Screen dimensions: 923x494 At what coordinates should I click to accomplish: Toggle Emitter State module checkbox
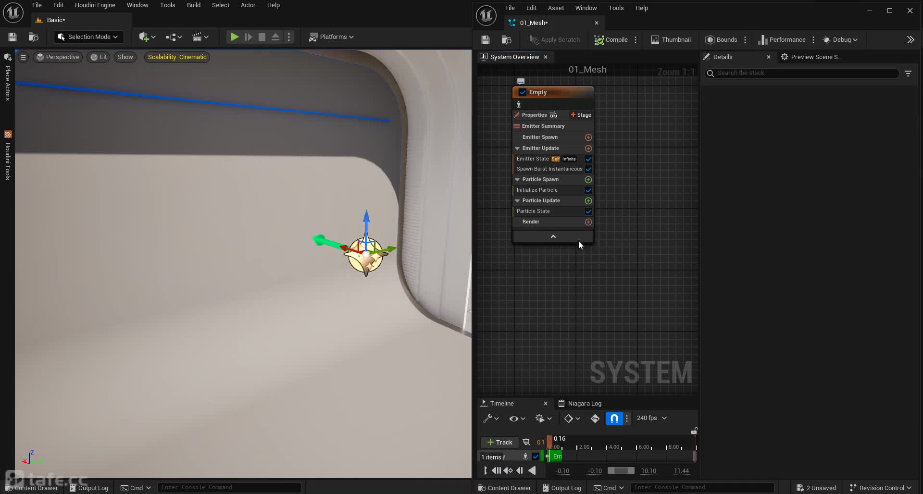(x=588, y=159)
